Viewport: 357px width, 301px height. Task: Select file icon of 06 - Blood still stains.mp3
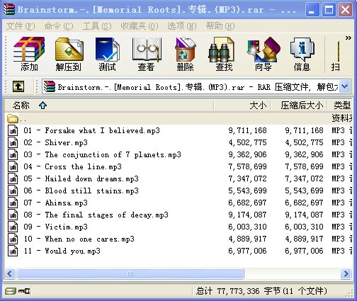coord(13,191)
